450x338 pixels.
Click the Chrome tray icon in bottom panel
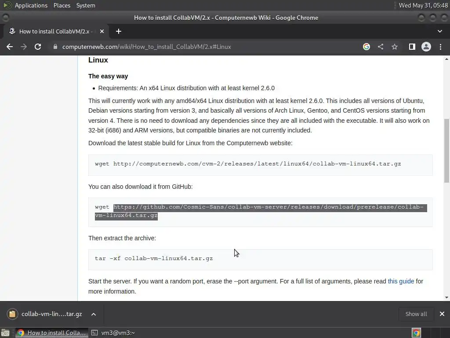point(417,333)
